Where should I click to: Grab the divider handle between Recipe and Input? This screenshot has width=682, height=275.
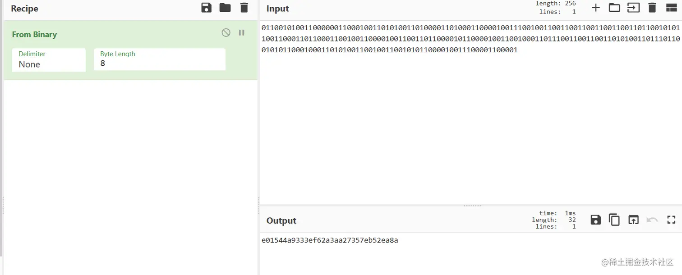258,206
